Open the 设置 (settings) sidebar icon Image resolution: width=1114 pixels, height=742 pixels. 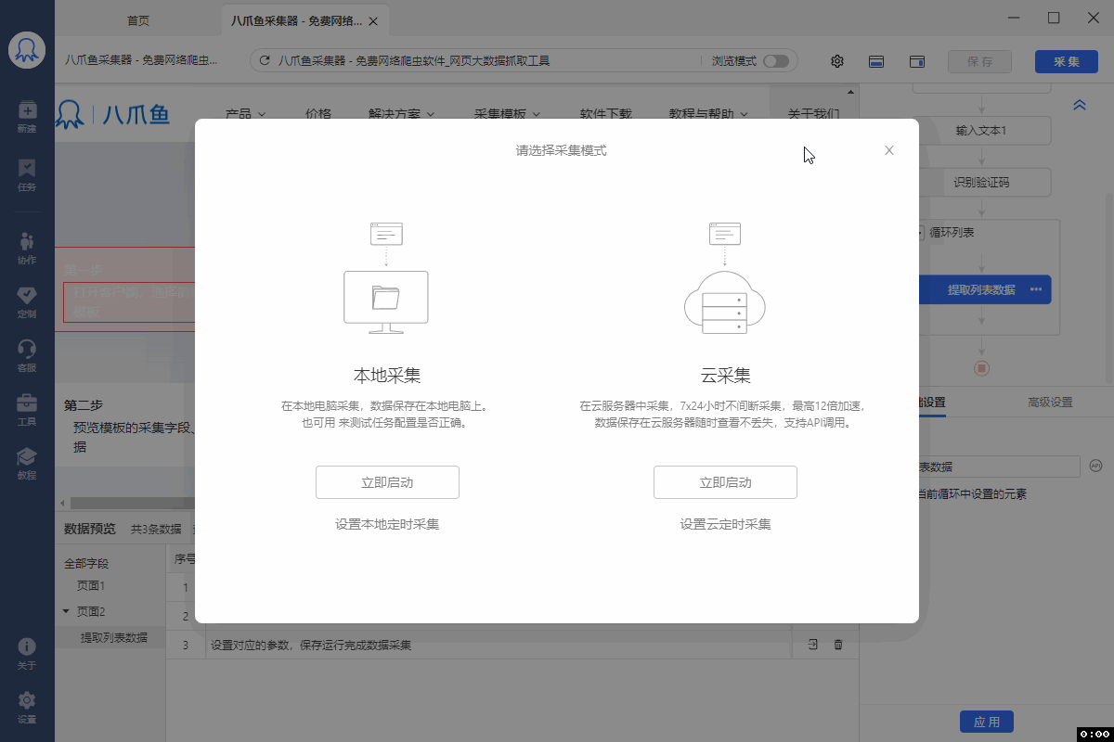coord(27,707)
